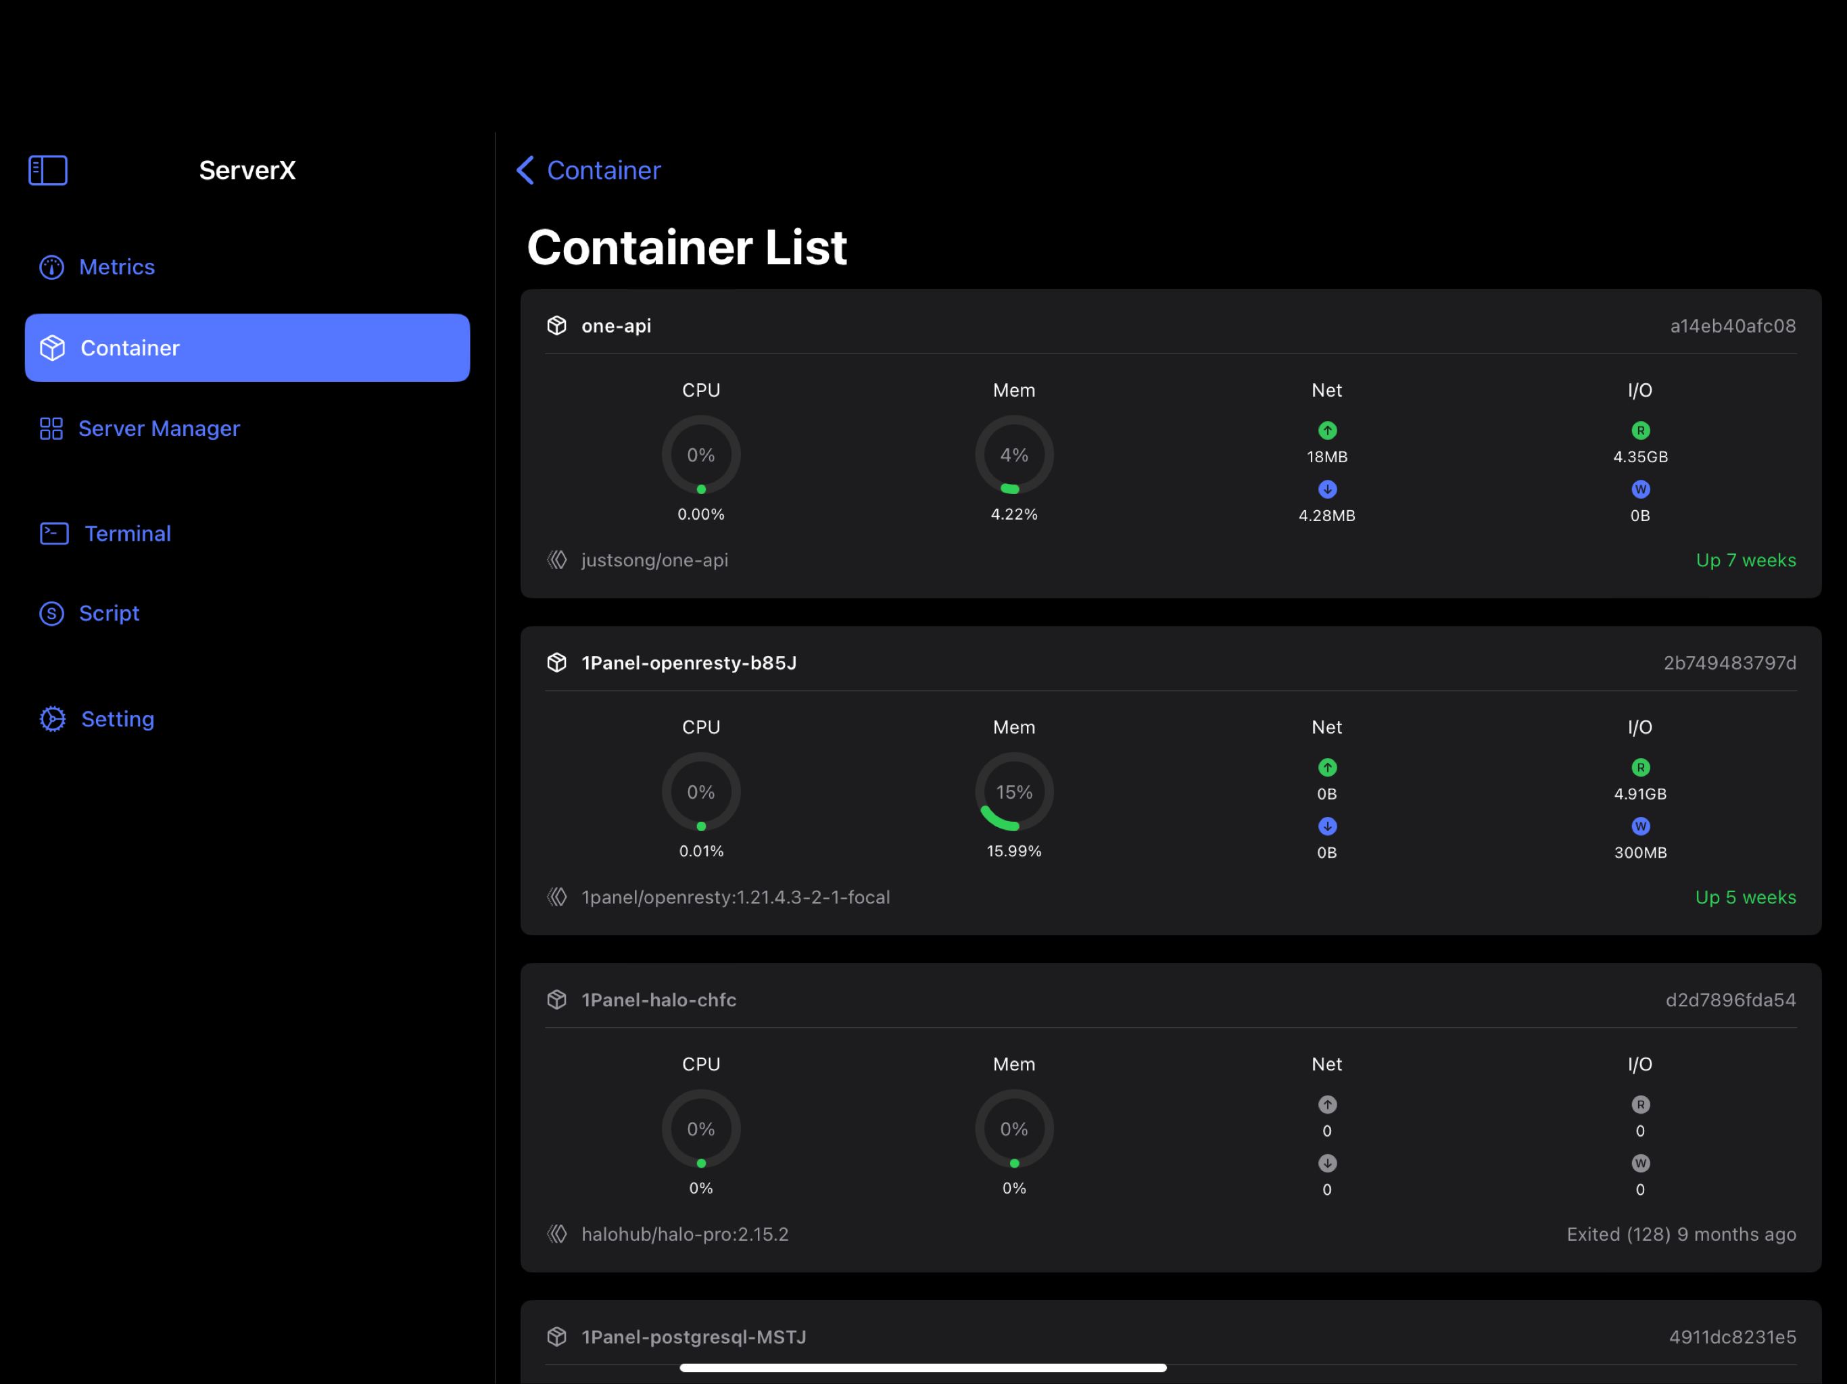The height and width of the screenshot is (1384, 1847).
Task: Toggle the sidebar panel icon
Action: (47, 170)
